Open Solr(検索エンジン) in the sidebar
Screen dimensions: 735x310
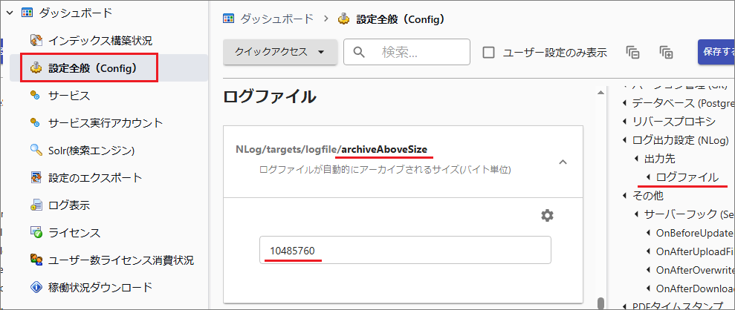91,151
